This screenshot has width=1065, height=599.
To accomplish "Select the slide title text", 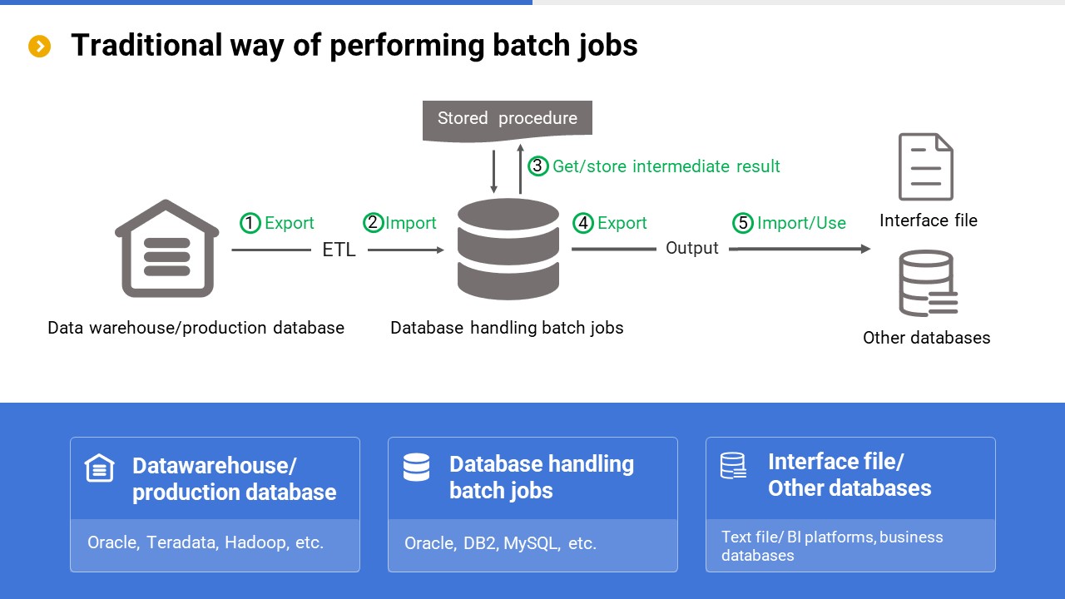I will (x=354, y=46).
